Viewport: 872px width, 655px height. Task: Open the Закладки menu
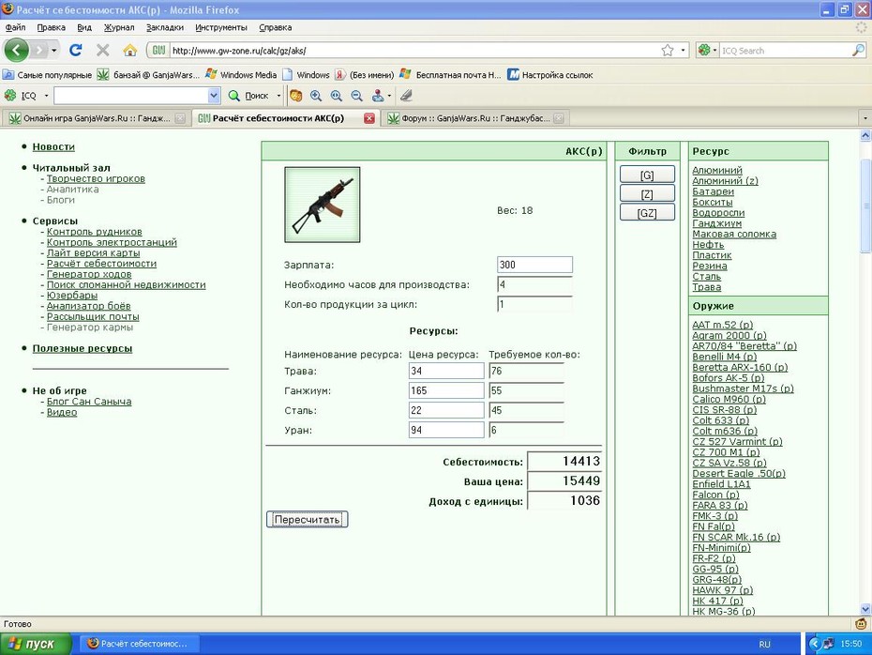165,27
